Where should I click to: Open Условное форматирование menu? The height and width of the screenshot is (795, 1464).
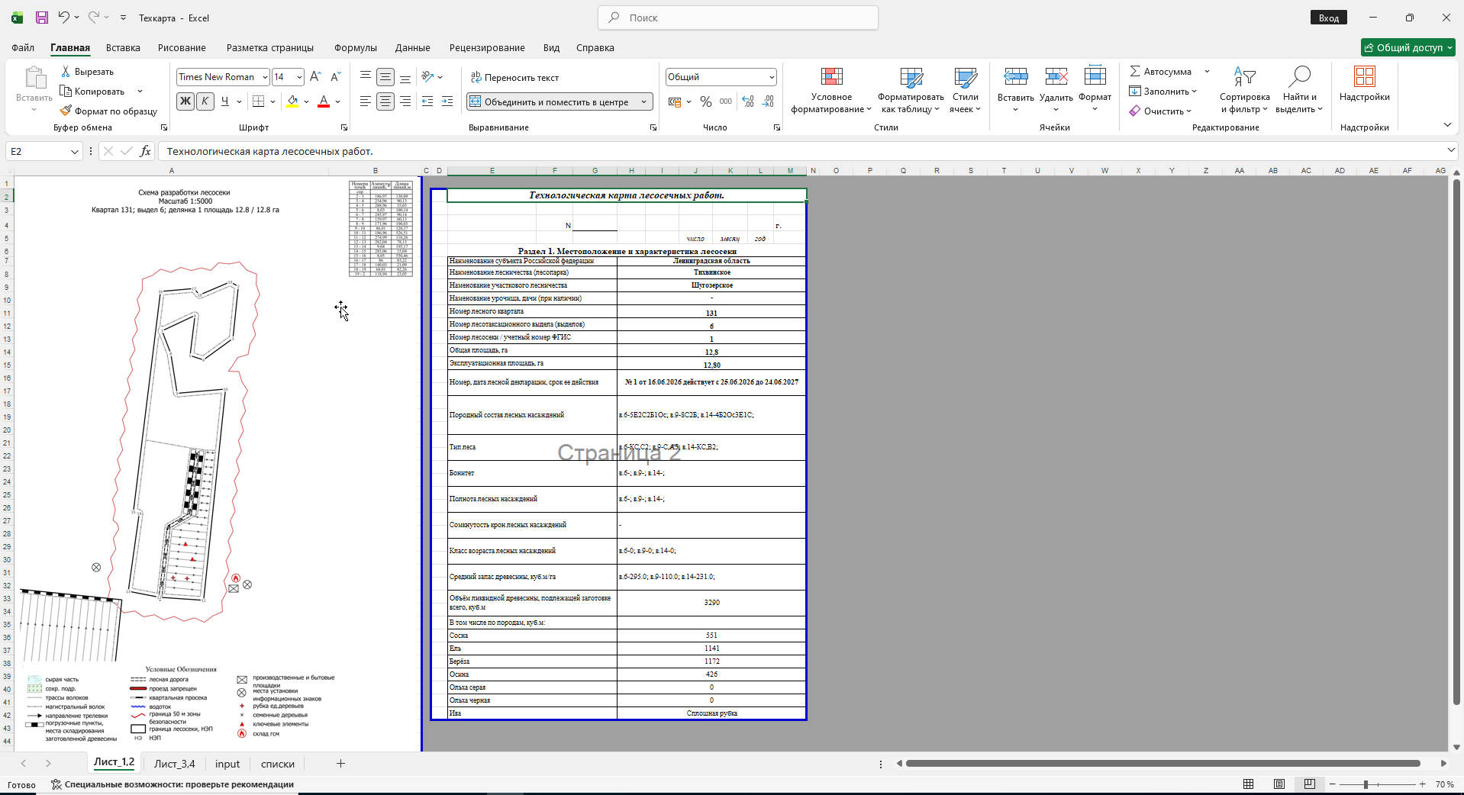(831, 90)
